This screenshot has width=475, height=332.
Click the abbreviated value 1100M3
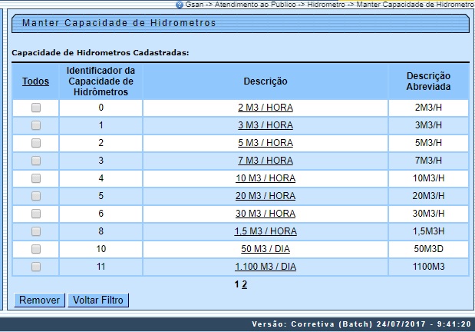pos(428,267)
